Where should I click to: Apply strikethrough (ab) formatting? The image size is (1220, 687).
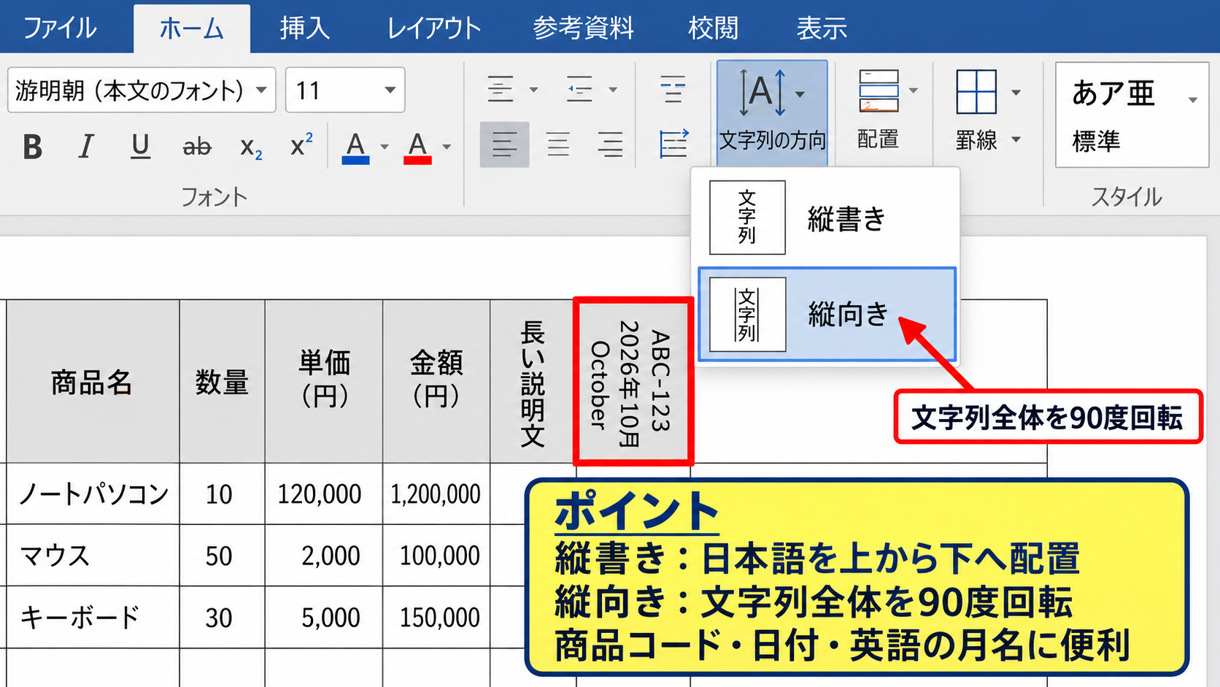click(196, 147)
